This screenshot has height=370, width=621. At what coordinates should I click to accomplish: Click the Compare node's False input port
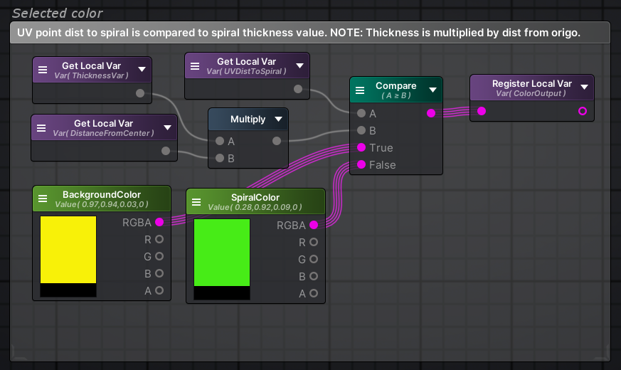point(361,165)
